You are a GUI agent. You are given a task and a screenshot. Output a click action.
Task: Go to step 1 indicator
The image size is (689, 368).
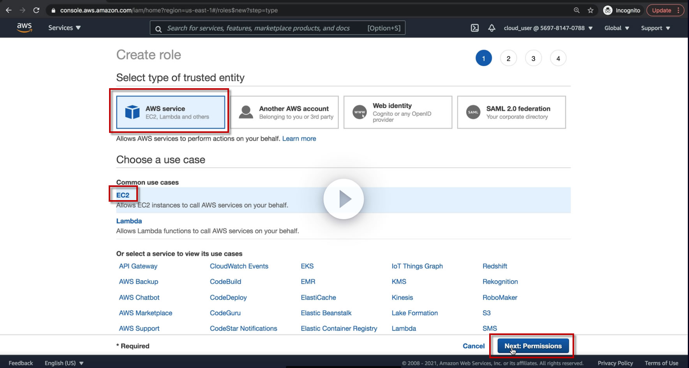pyautogui.click(x=483, y=58)
